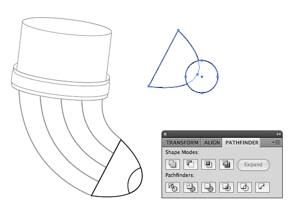Viewport: 295px width, 210px height.
Task: Collapse the panel with double-arrow icon
Action: (278, 134)
